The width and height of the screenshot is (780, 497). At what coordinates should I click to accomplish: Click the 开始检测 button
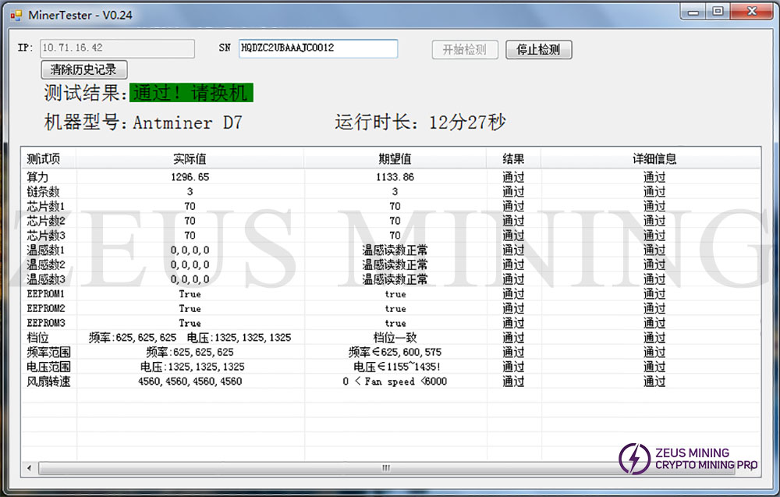[x=464, y=49]
